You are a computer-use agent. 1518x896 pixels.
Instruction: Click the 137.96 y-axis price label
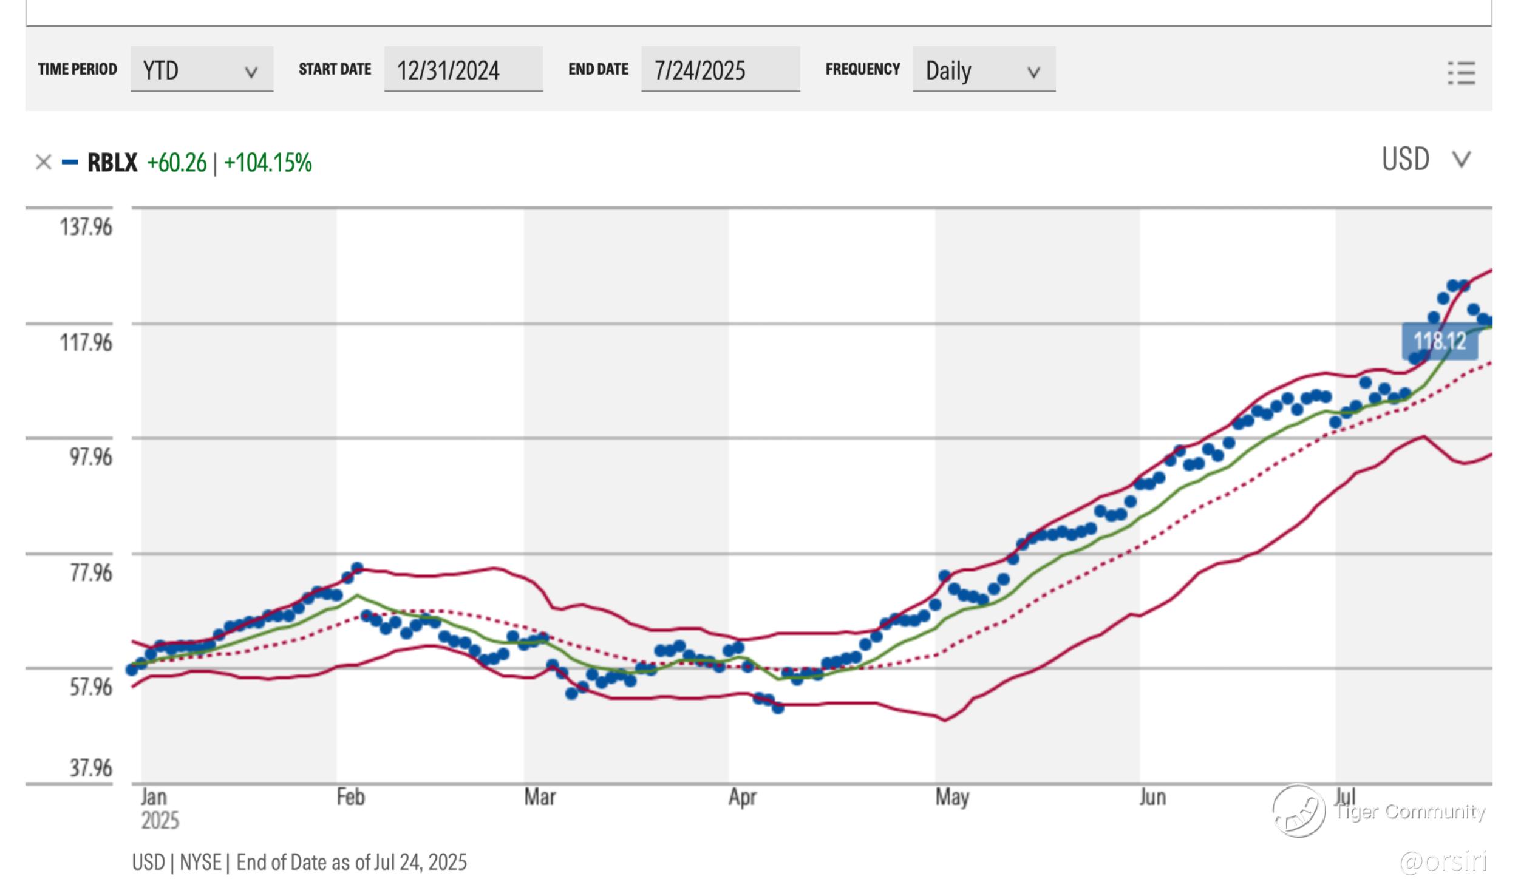point(86,227)
